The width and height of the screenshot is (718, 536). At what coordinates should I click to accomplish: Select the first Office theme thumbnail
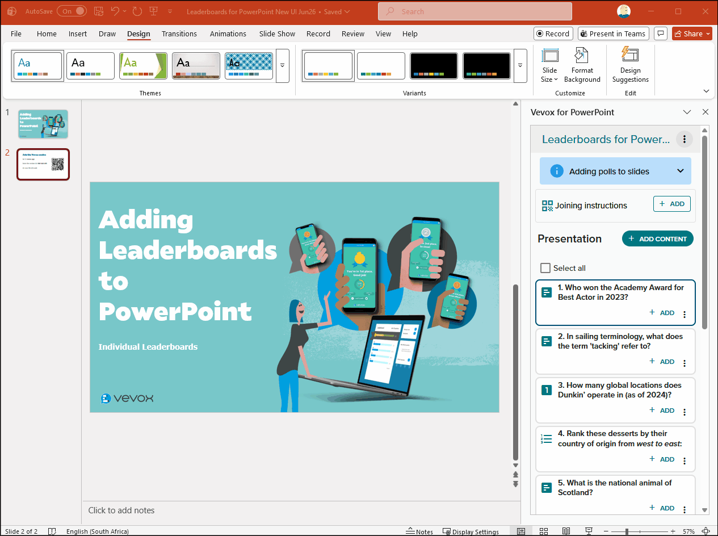37,66
